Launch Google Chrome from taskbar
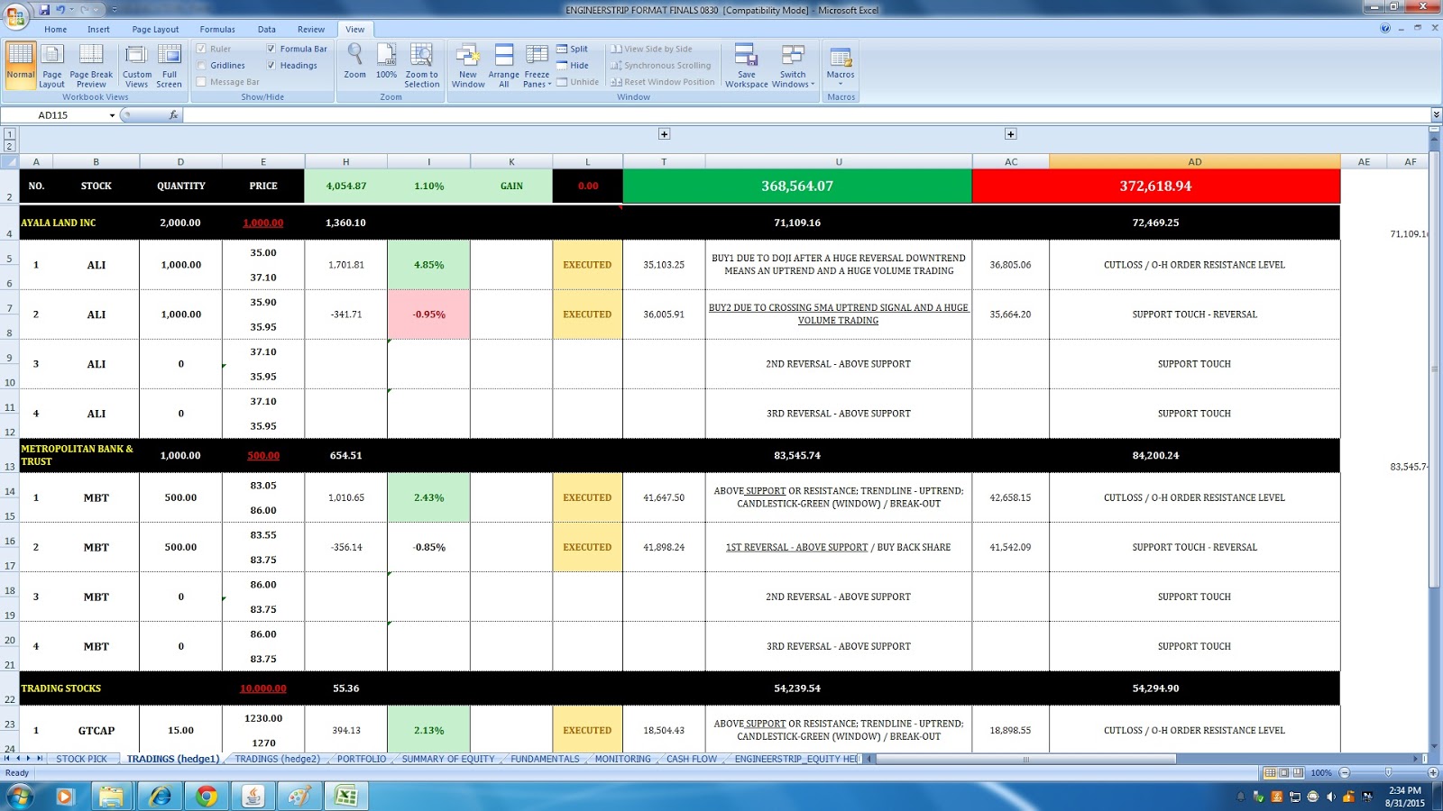The image size is (1443, 811). (207, 797)
